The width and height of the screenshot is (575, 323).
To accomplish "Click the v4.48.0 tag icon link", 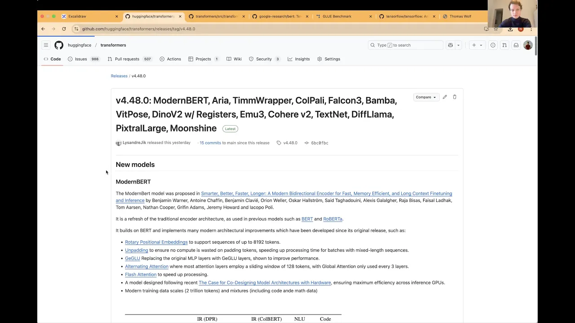I will click(287, 143).
